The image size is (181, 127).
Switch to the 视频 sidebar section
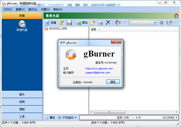point(22,102)
